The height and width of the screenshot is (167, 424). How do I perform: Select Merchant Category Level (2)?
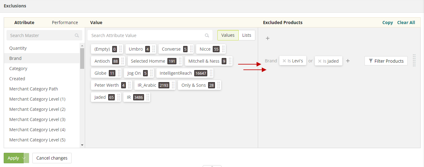(42, 109)
